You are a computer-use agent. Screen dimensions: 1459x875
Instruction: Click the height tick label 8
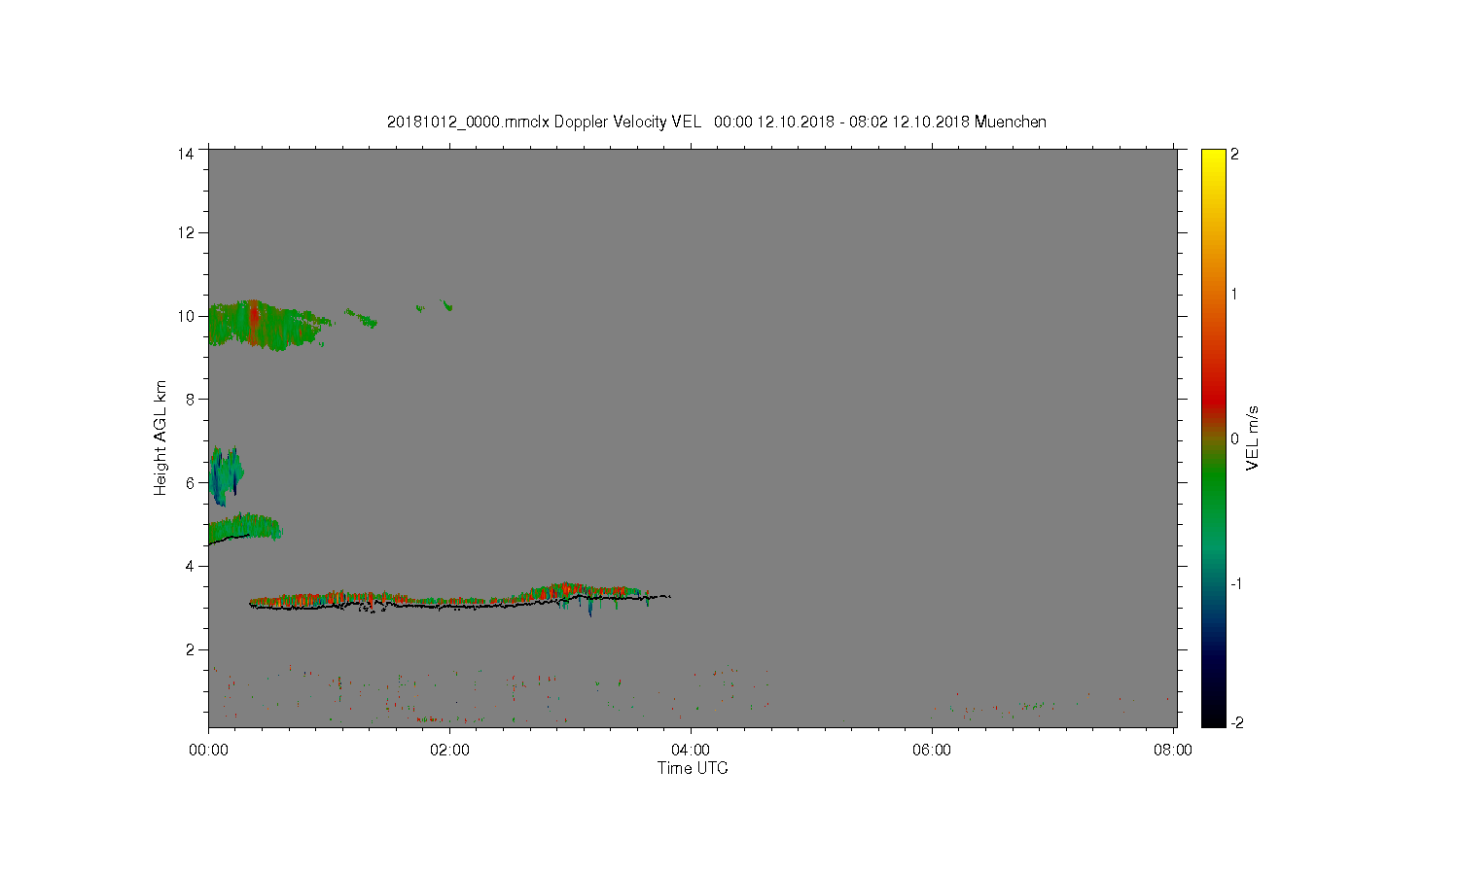(x=191, y=399)
